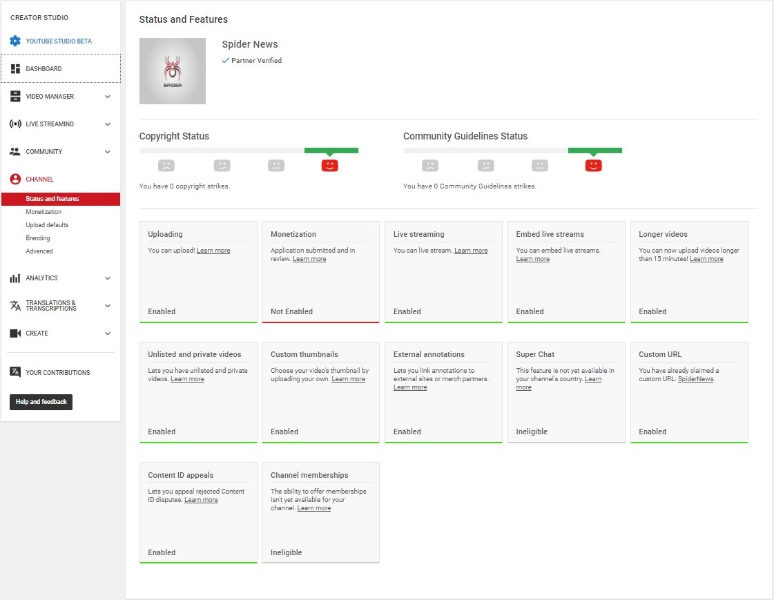Click the red smiley face under Community Guidelines Status

point(593,165)
